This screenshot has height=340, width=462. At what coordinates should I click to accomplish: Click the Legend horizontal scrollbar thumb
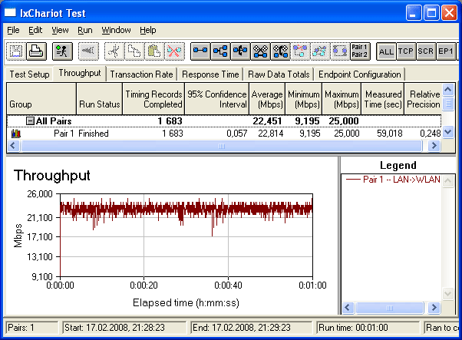390,308
